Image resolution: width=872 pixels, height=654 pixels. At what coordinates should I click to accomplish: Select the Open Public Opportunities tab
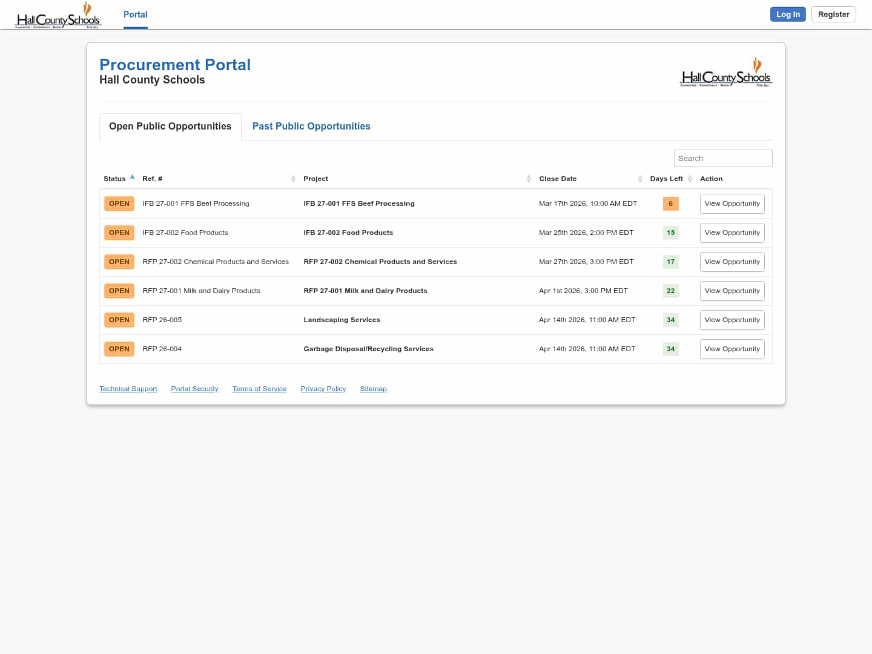tap(170, 126)
